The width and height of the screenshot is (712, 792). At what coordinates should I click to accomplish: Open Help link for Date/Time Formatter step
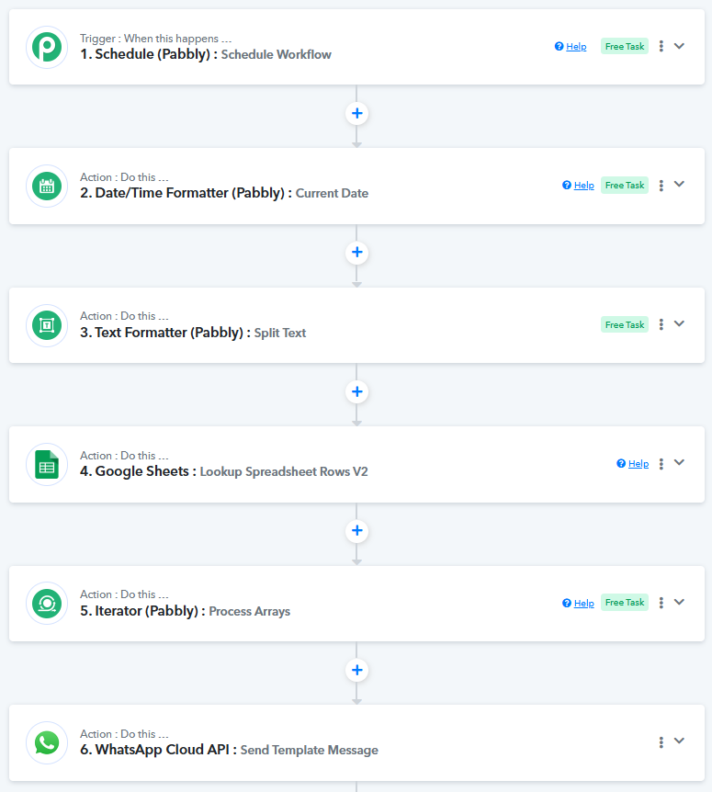tap(578, 186)
